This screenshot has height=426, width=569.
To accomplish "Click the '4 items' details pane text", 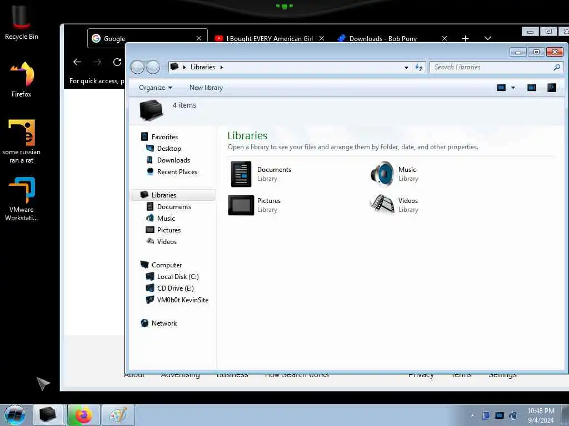I will 184,105.
